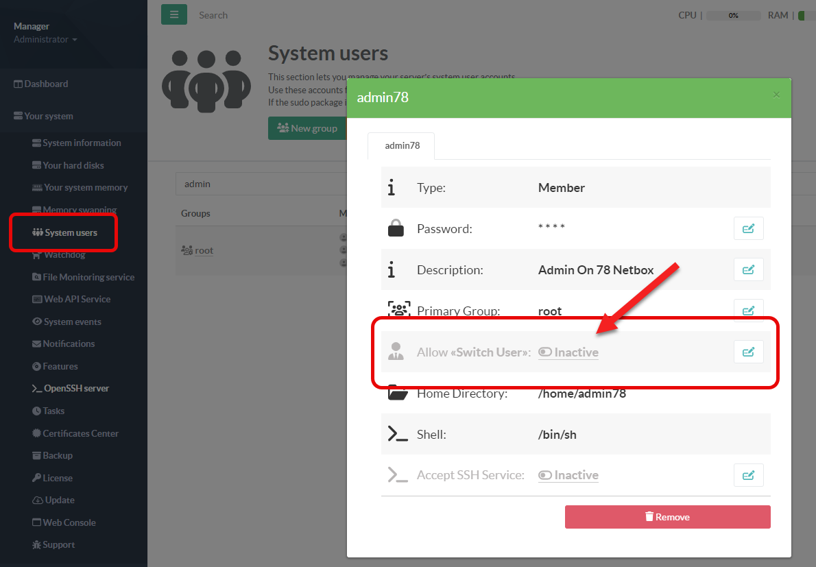Open the Dashboard menu item
This screenshot has height=567, width=816.
click(x=46, y=84)
